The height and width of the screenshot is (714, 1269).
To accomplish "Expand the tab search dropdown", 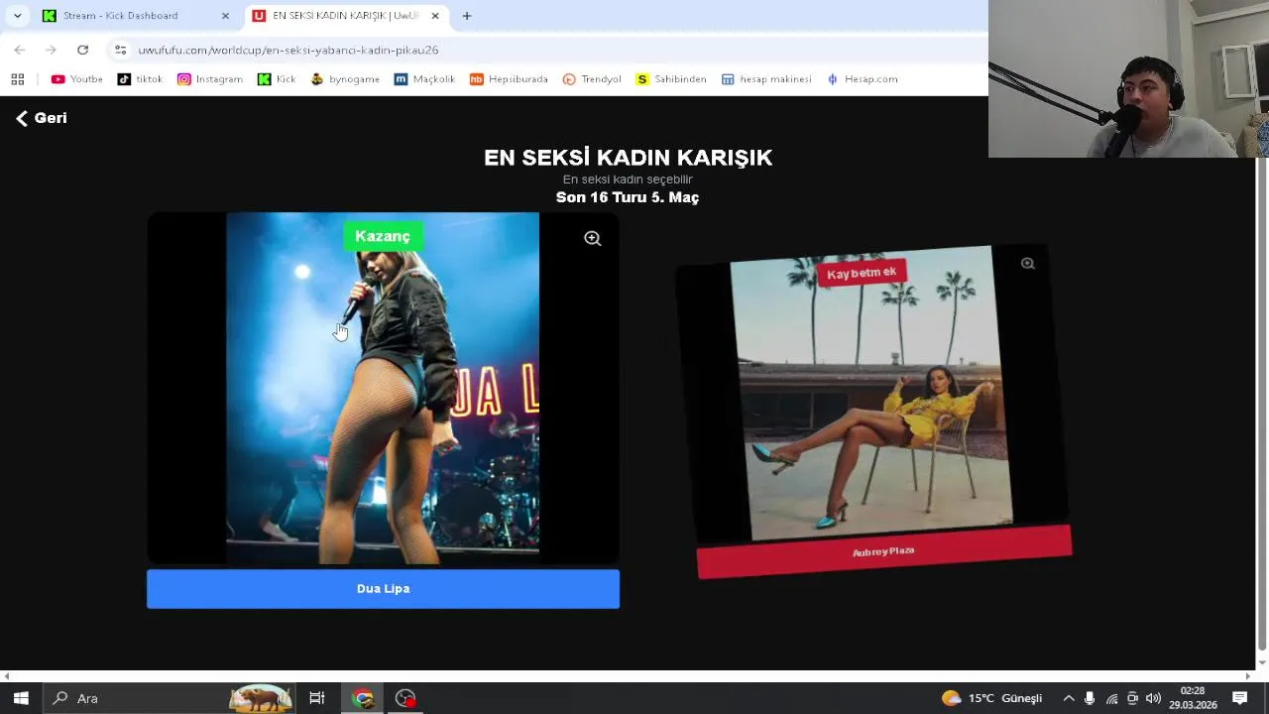I will click(17, 16).
